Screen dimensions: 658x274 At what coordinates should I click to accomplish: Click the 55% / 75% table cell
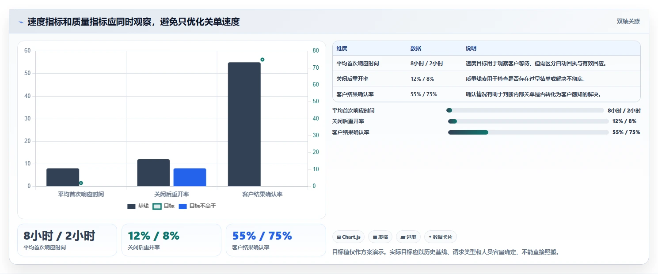pyautogui.click(x=424, y=94)
